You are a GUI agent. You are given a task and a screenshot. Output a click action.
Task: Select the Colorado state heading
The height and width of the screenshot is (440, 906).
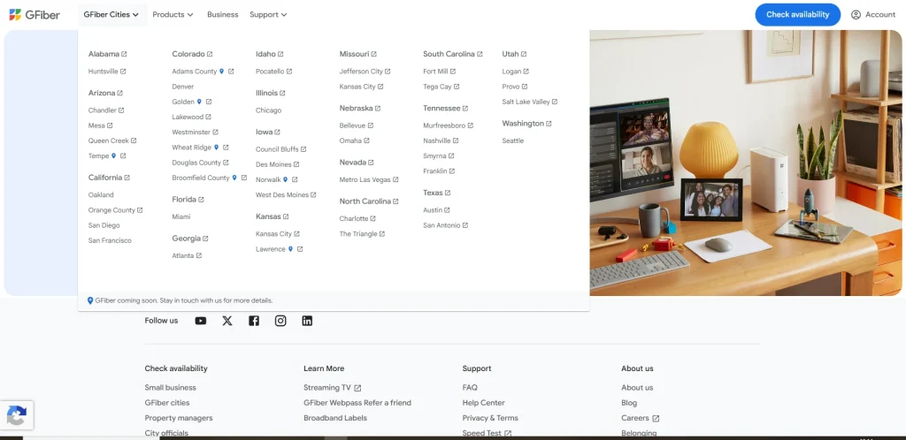point(188,54)
